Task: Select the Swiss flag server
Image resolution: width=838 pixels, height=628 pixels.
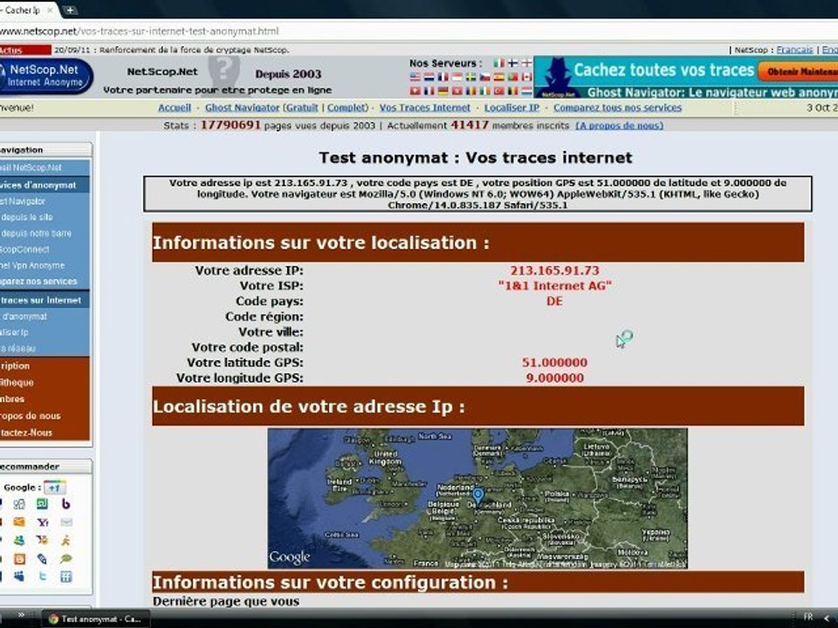Action: tap(416, 90)
